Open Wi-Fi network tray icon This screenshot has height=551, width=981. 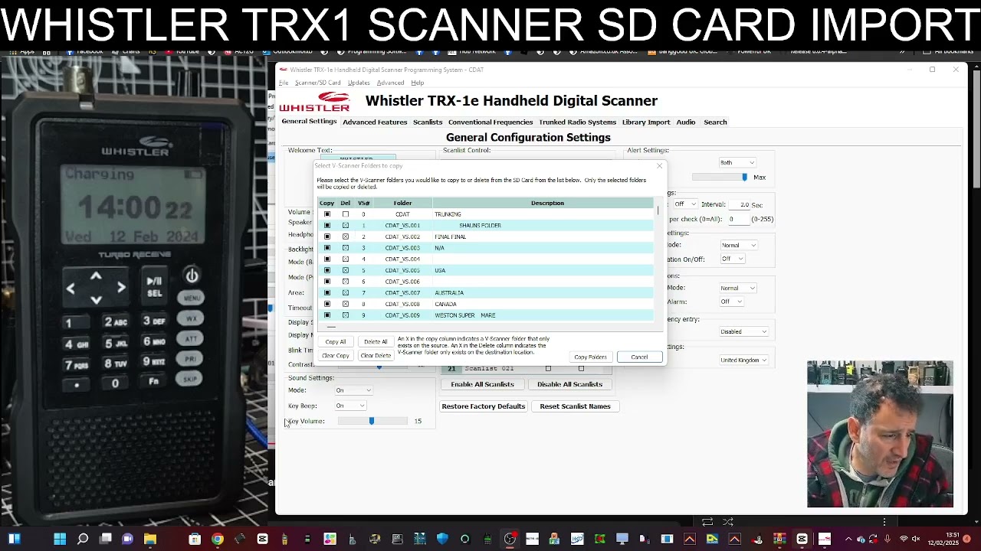point(904,539)
